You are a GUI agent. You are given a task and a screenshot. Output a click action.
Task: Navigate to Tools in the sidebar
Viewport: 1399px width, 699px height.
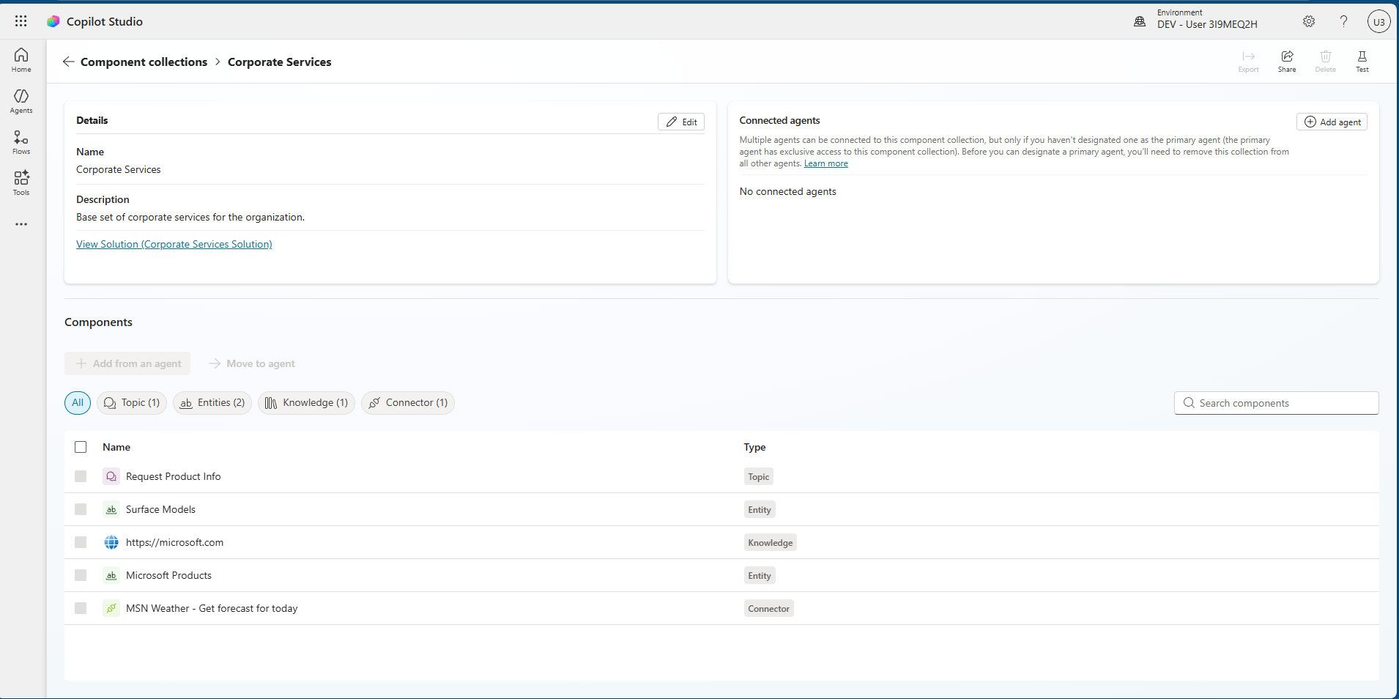[21, 182]
